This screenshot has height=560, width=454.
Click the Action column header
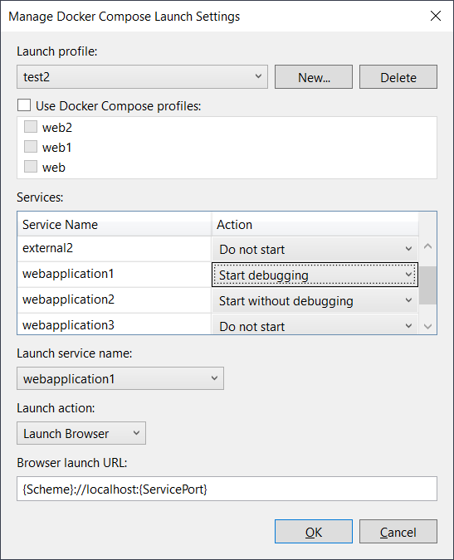[x=315, y=224]
